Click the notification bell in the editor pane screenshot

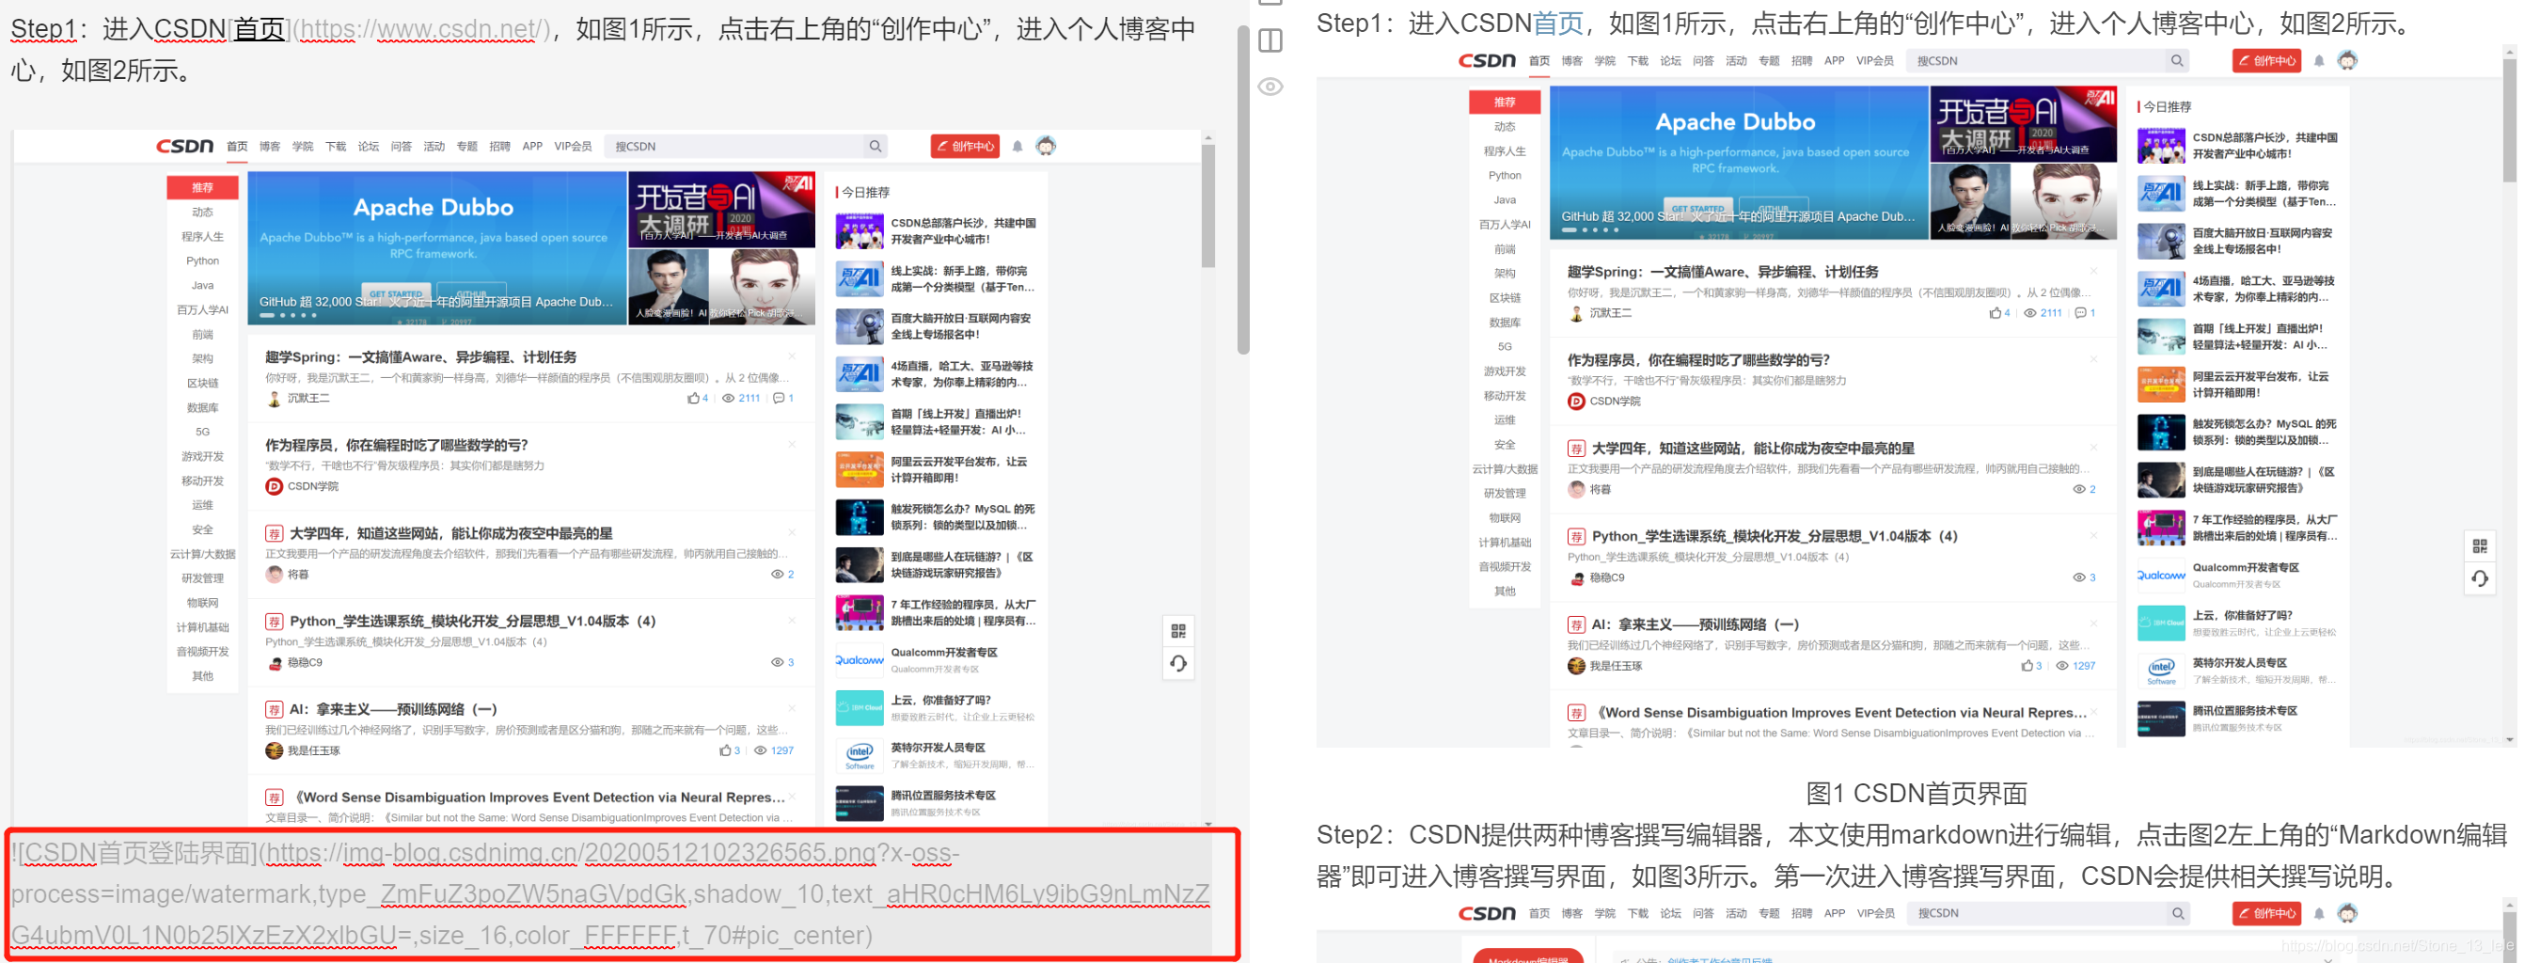[1017, 147]
